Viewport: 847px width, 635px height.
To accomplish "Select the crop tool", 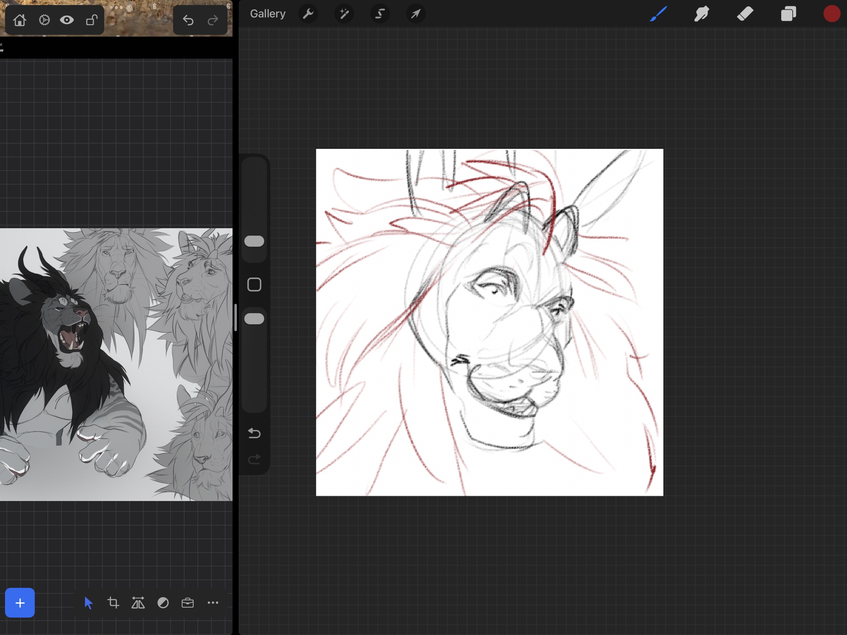I will click(113, 602).
